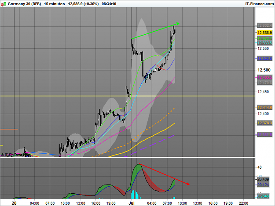Screen dimensions: 275x206
Task: Click the white divider bar above the indicator panel
Action: coord(128,158)
